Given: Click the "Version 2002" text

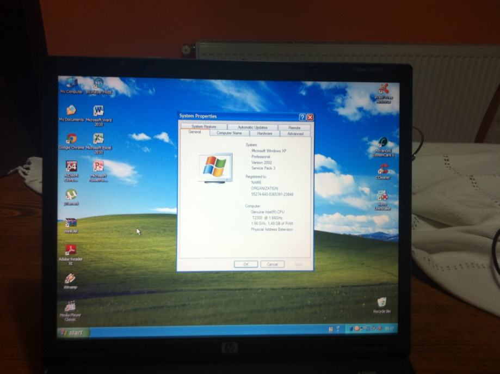Looking at the screenshot, I should [x=262, y=162].
